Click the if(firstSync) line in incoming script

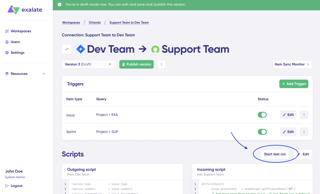213,184
